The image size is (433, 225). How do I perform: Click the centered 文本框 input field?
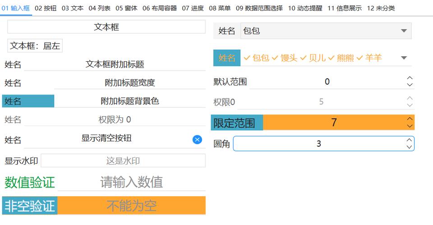[106, 27]
